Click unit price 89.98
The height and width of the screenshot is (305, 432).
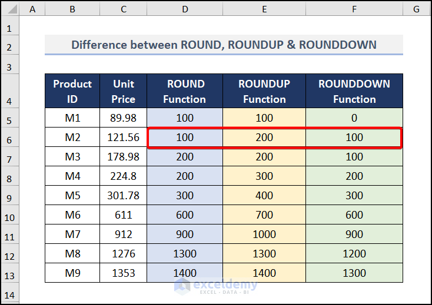click(x=124, y=118)
